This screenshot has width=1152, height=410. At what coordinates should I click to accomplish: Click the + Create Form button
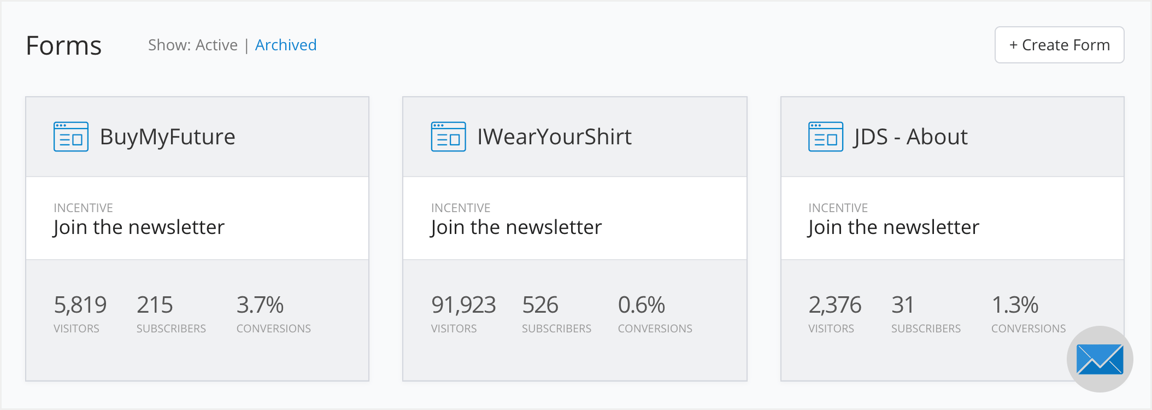pyautogui.click(x=1059, y=45)
